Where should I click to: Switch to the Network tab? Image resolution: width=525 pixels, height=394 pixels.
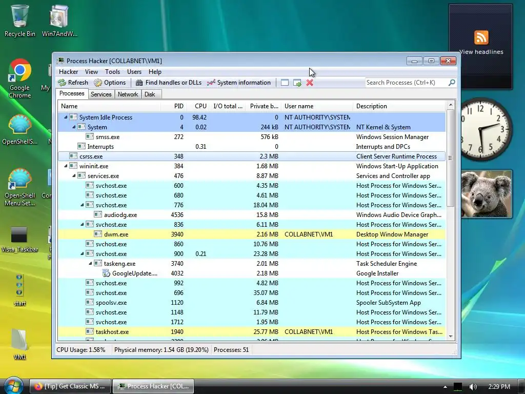128,94
